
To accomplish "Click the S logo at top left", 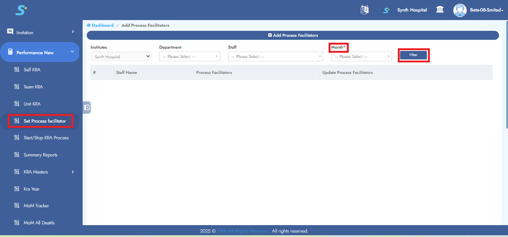I will pyautogui.click(x=21, y=10).
